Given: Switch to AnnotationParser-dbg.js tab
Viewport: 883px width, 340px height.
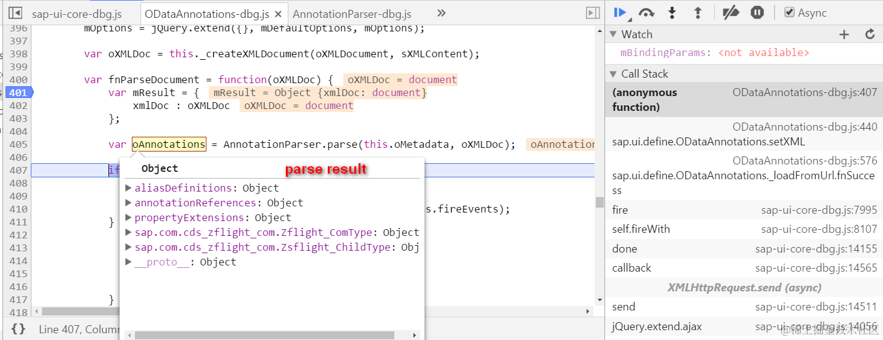Looking at the screenshot, I should tap(352, 14).
